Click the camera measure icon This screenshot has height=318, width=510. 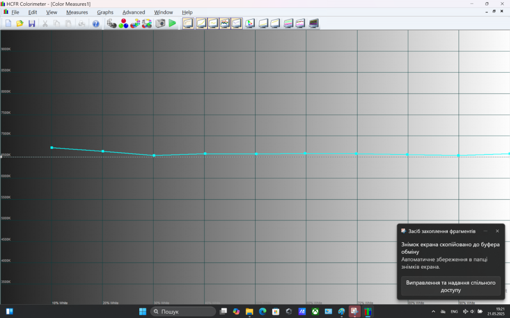click(160, 23)
